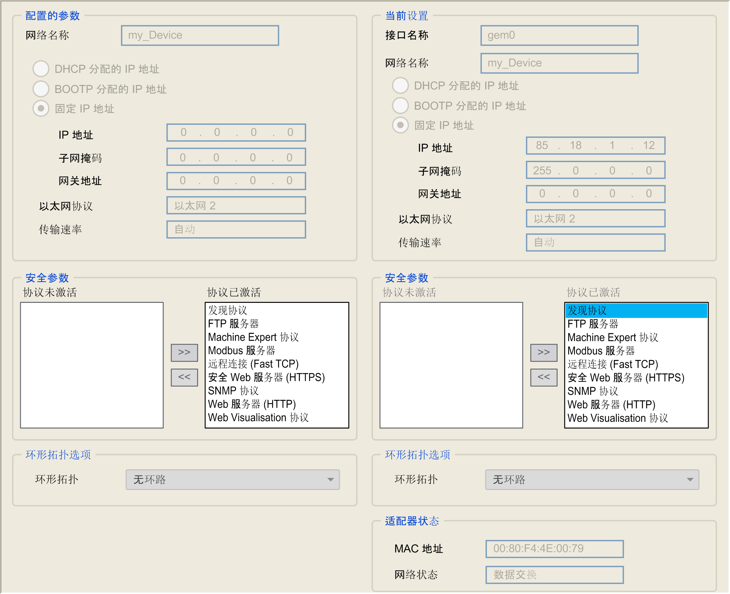Click the 无环路 dropdown arrow in 当前设置
The image size is (730, 594).
pos(691,480)
